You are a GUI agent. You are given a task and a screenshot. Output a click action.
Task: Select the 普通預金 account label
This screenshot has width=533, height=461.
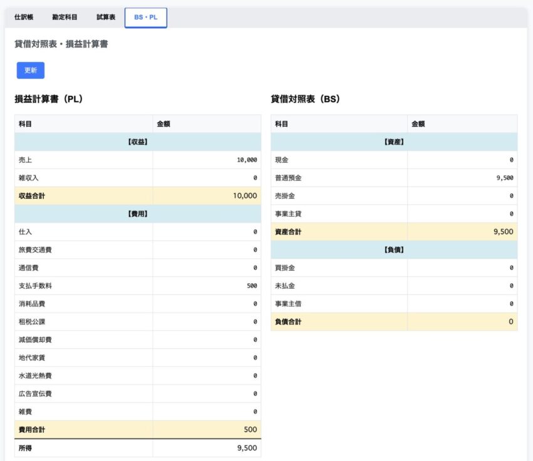pyautogui.click(x=288, y=178)
